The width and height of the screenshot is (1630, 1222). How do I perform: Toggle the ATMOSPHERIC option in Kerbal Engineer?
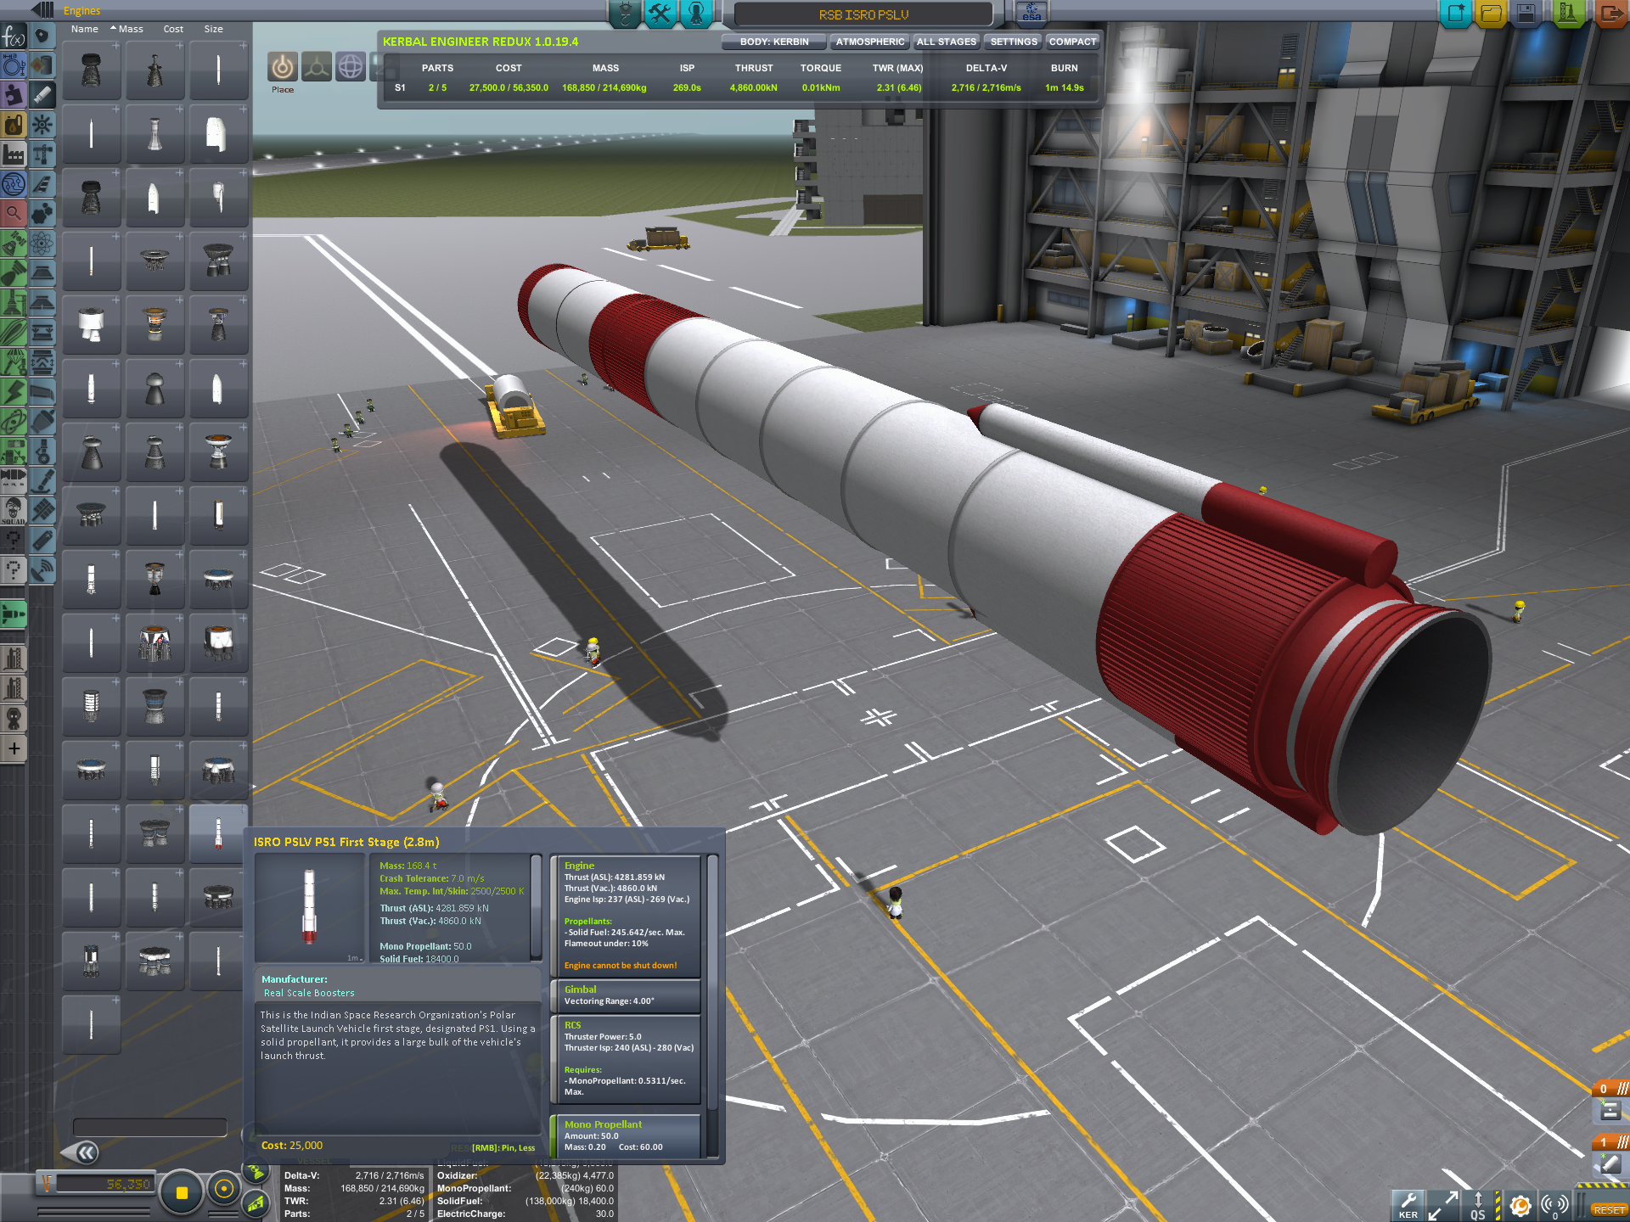tap(869, 42)
